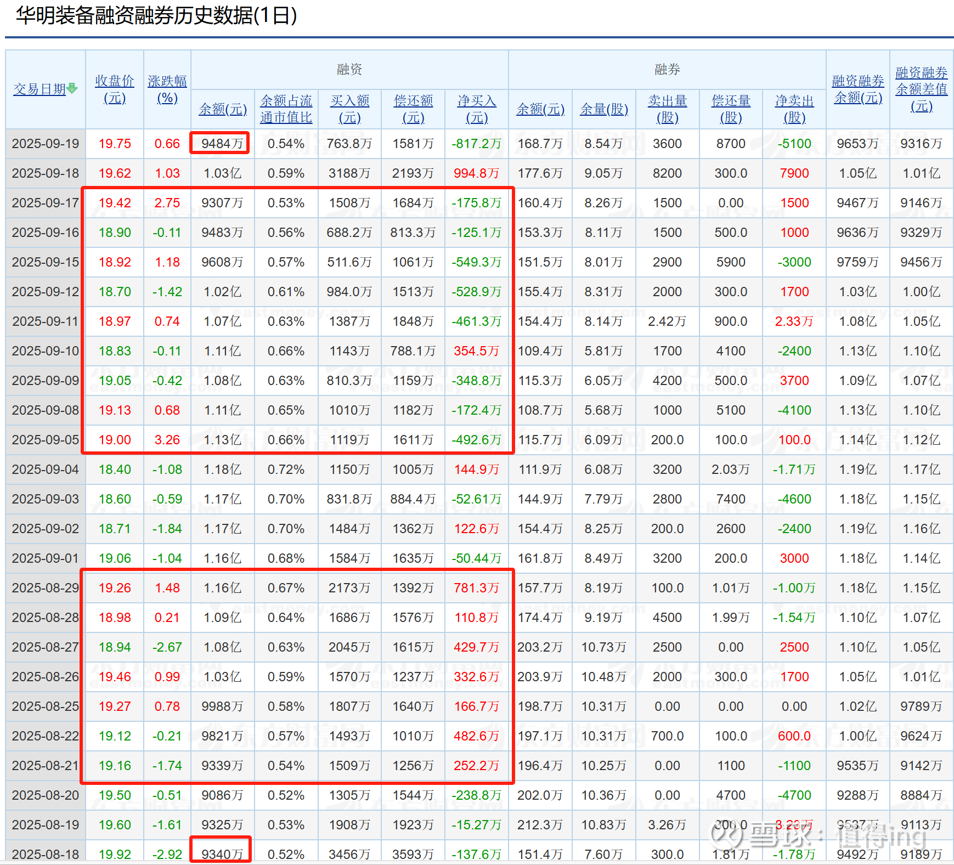
Task: Sort the table by 交易日期 header link
Action: 39,89
